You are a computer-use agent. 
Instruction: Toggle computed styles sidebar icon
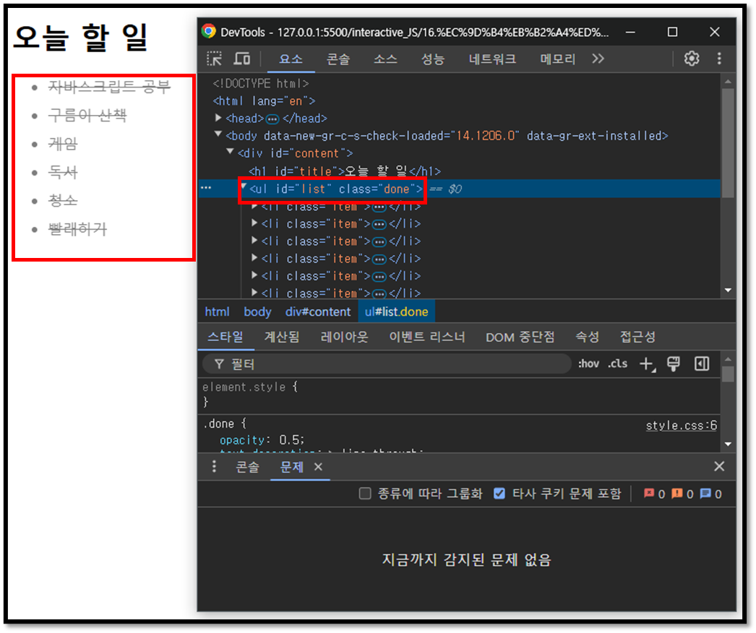(x=702, y=363)
